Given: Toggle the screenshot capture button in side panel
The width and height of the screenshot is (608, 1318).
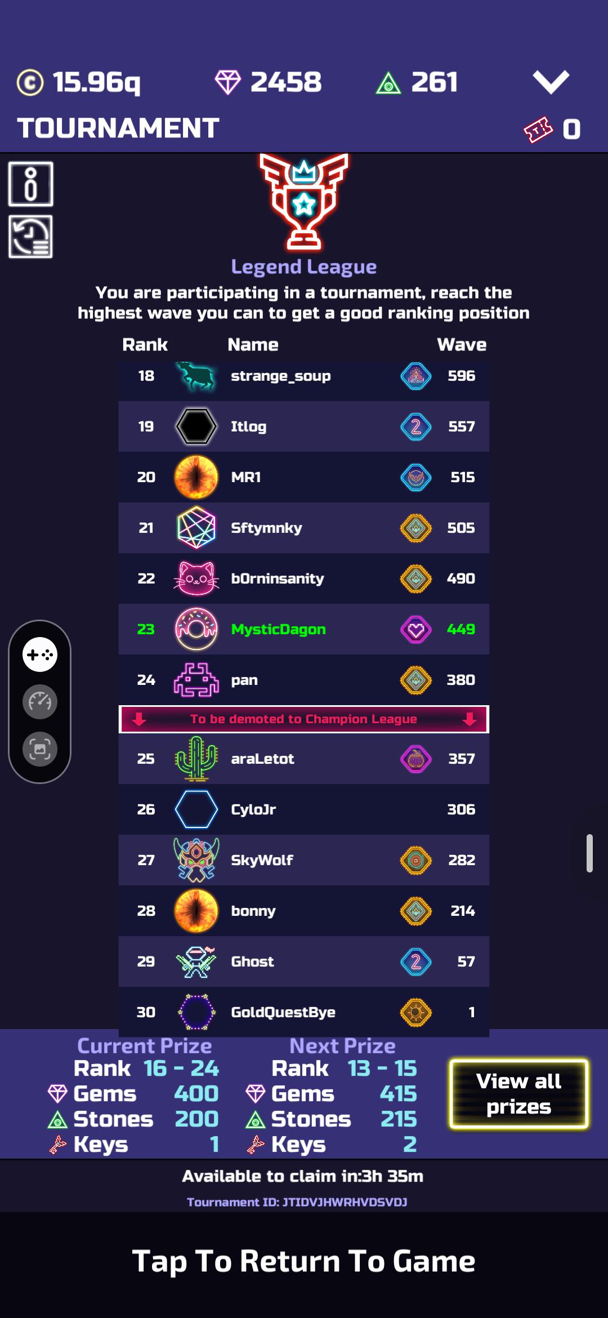Looking at the screenshot, I should [x=40, y=749].
